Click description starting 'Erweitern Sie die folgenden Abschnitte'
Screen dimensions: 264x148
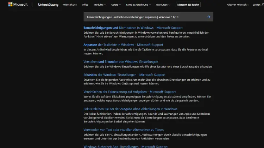click(x=147, y=82)
